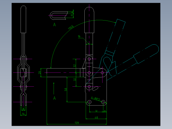
Task: Click the 4-Ø9.5 hole callout text
Action: click(96, 99)
